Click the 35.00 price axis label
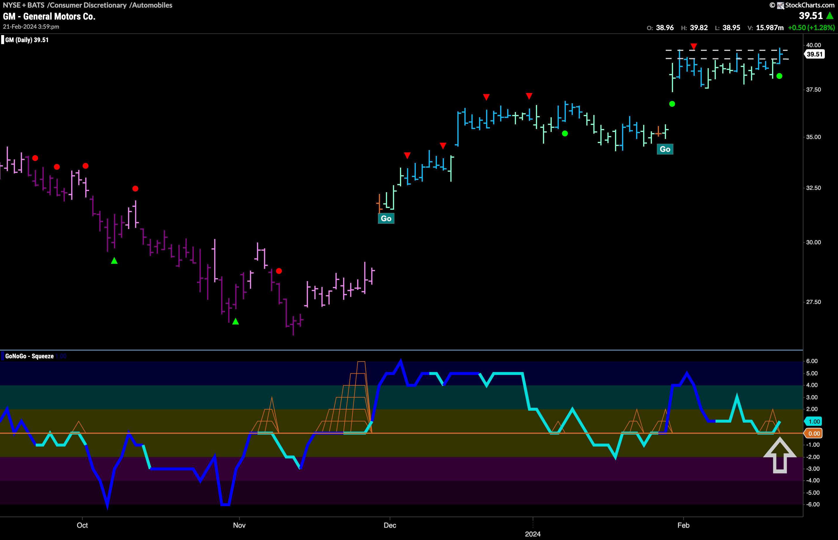Image resolution: width=838 pixels, height=540 pixels. click(813, 137)
